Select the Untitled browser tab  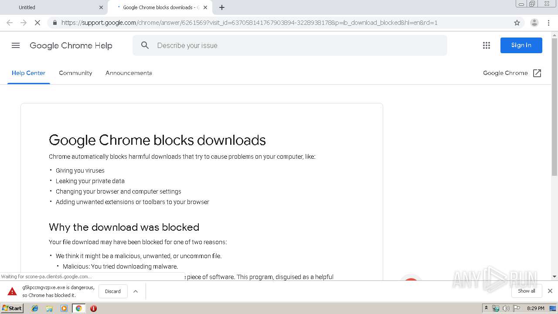tap(54, 7)
